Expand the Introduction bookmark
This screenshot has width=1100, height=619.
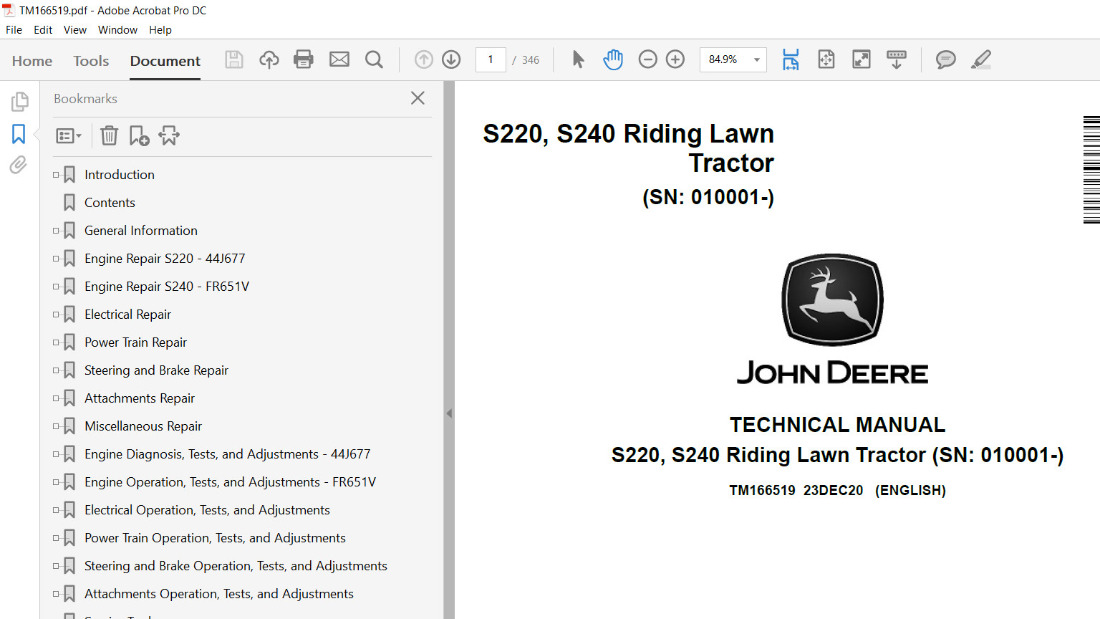point(56,175)
